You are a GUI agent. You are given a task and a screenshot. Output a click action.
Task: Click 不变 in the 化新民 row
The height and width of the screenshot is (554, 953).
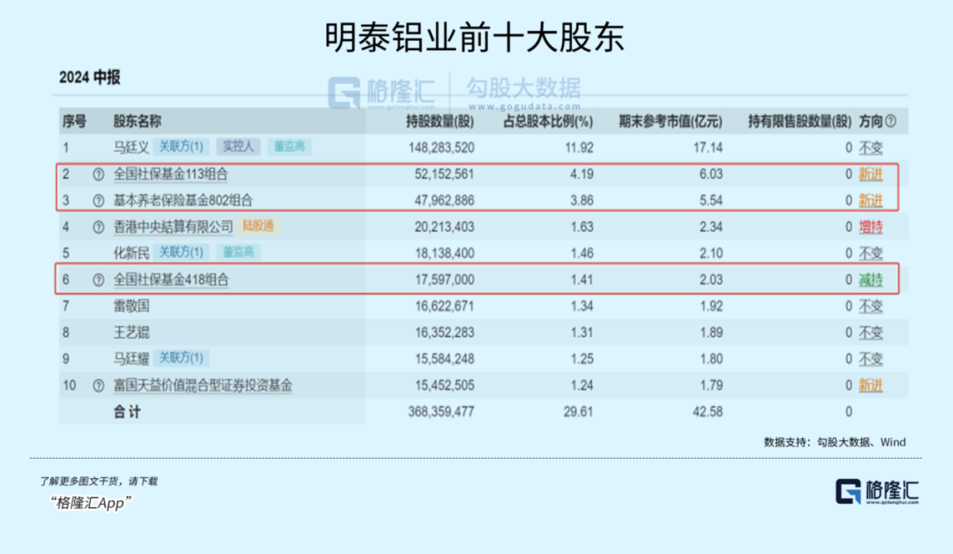click(x=870, y=253)
